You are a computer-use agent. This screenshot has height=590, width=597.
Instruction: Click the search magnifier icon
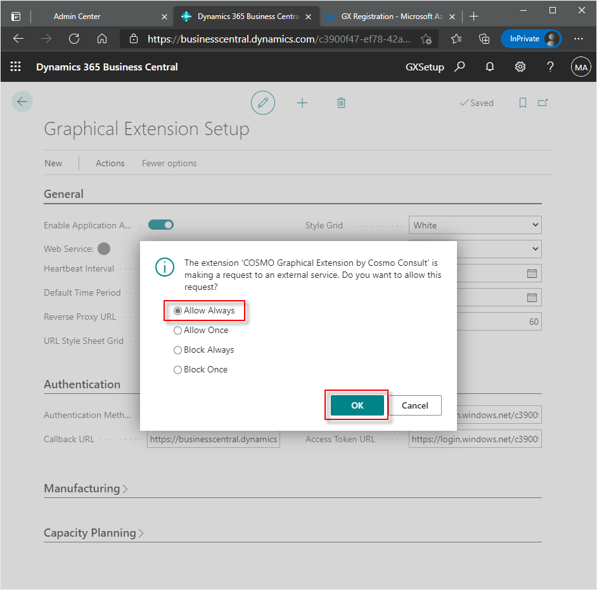click(460, 67)
